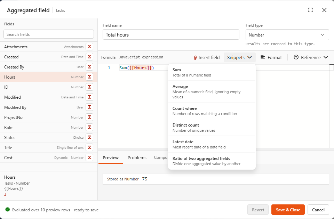
Task: Open the Reference dropdown
Action: (311, 57)
